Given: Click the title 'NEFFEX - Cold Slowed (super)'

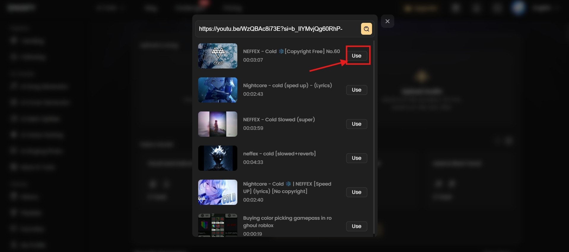Looking at the screenshot, I should [x=279, y=119].
